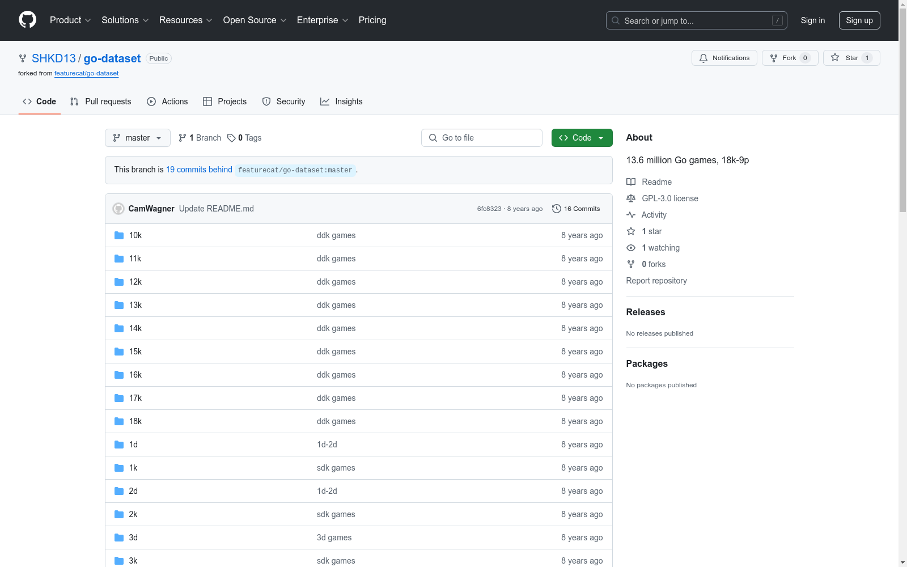Image resolution: width=907 pixels, height=567 pixels.
Task: Open the green Code dropdown button
Action: 582,138
